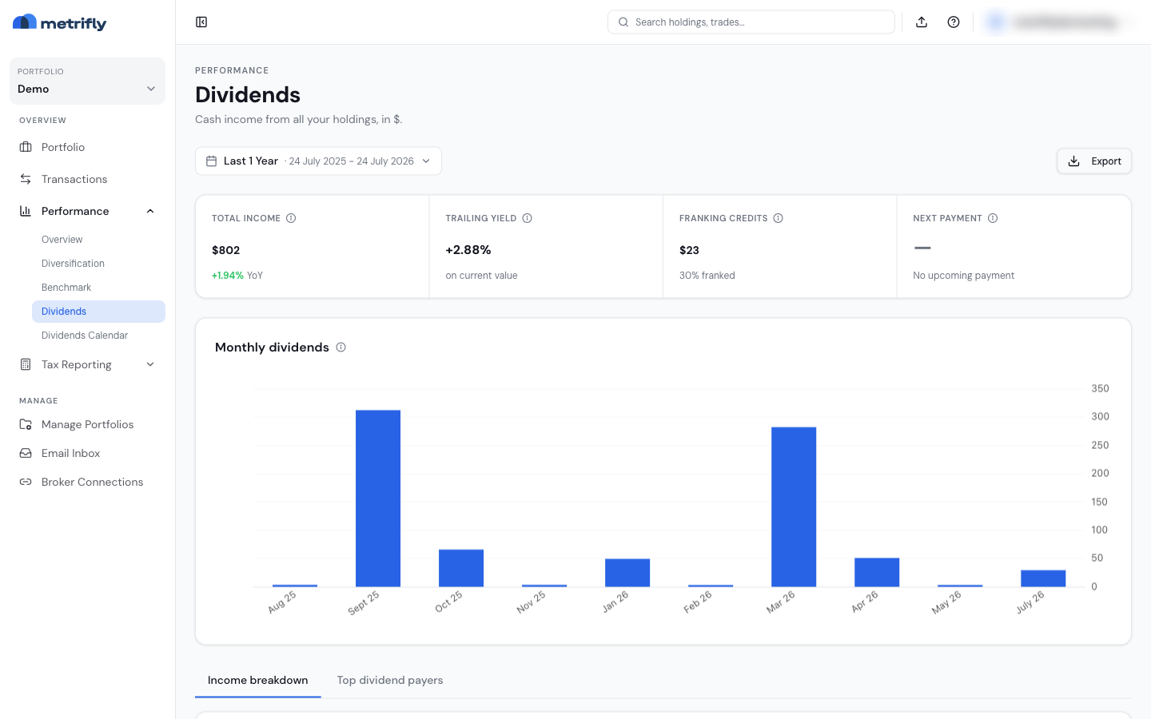The width and height of the screenshot is (1151, 719).
Task: Select Dividends in the sidebar
Action: 98,312
